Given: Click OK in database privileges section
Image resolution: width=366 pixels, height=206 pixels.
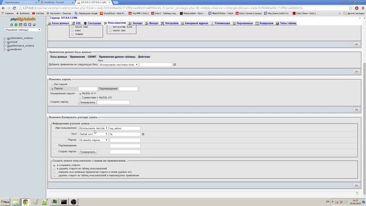Looking at the screenshot, I should point(356,72).
